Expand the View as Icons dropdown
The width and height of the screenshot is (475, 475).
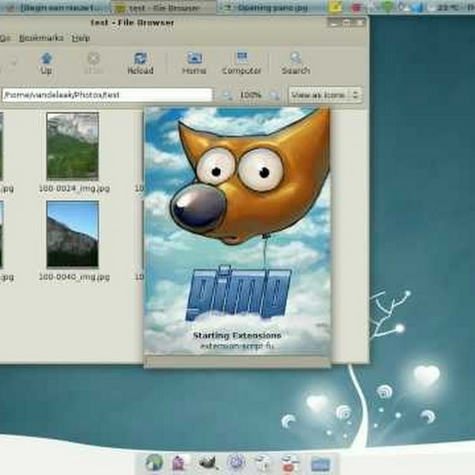(325, 95)
